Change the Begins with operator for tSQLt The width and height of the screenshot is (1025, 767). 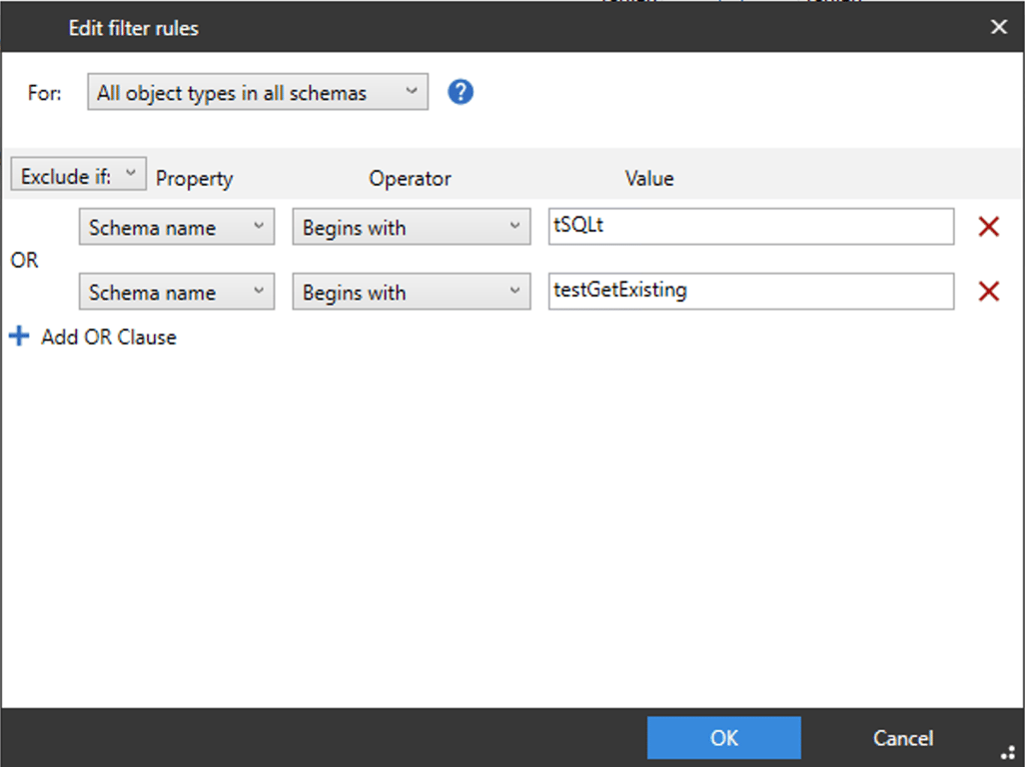(x=411, y=227)
